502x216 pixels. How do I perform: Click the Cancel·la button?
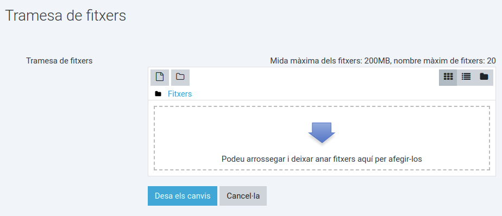click(243, 196)
